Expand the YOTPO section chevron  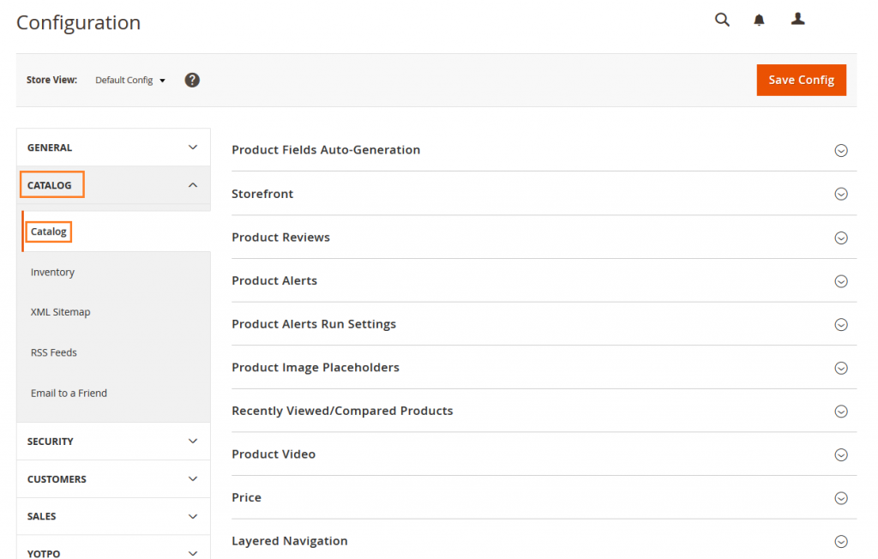193,553
